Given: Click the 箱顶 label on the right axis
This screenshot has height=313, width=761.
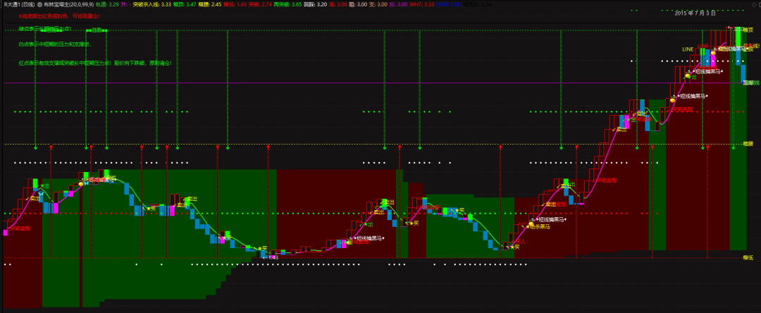Looking at the screenshot, I should click(748, 30).
